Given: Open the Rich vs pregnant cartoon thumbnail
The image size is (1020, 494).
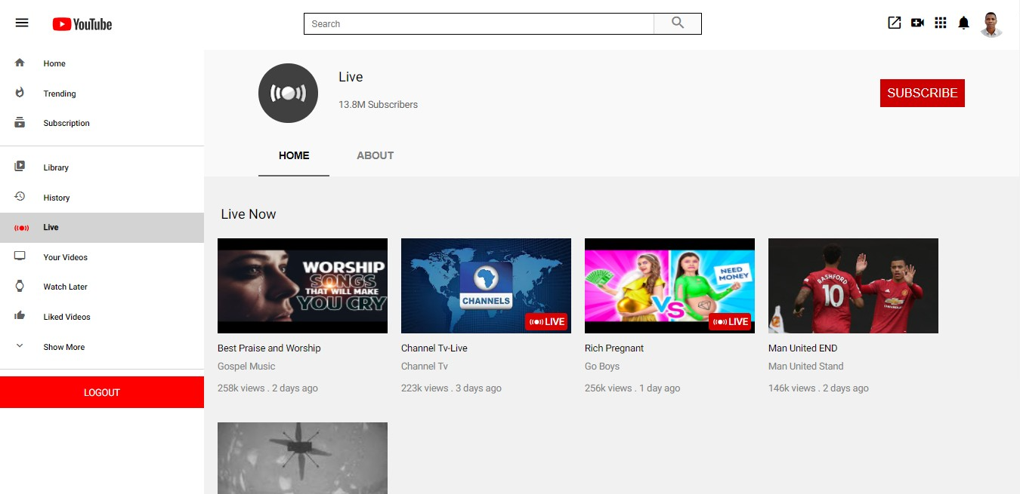Looking at the screenshot, I should pos(669,286).
